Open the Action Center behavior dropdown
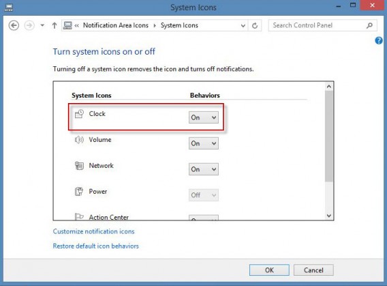 [x=203, y=218]
